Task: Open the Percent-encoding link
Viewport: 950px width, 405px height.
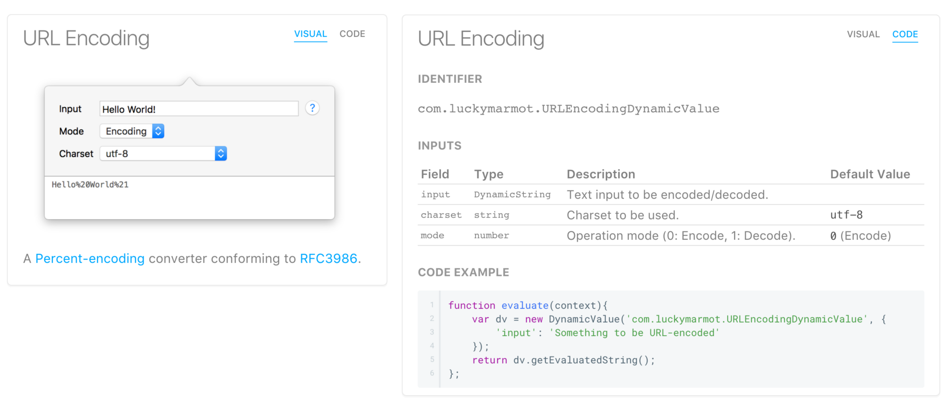Action: point(90,258)
